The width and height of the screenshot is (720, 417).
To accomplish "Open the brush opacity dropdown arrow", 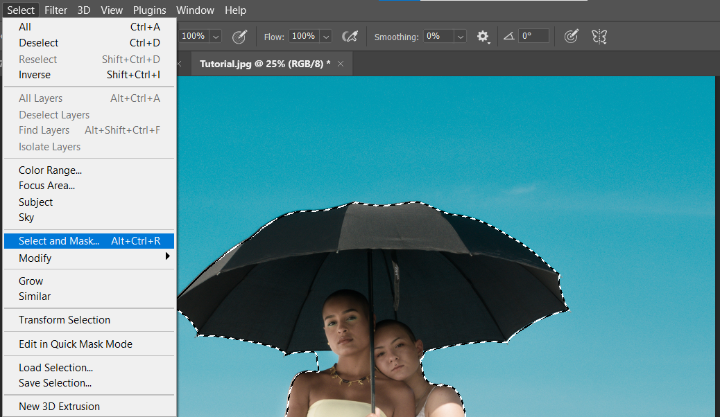I will (215, 36).
